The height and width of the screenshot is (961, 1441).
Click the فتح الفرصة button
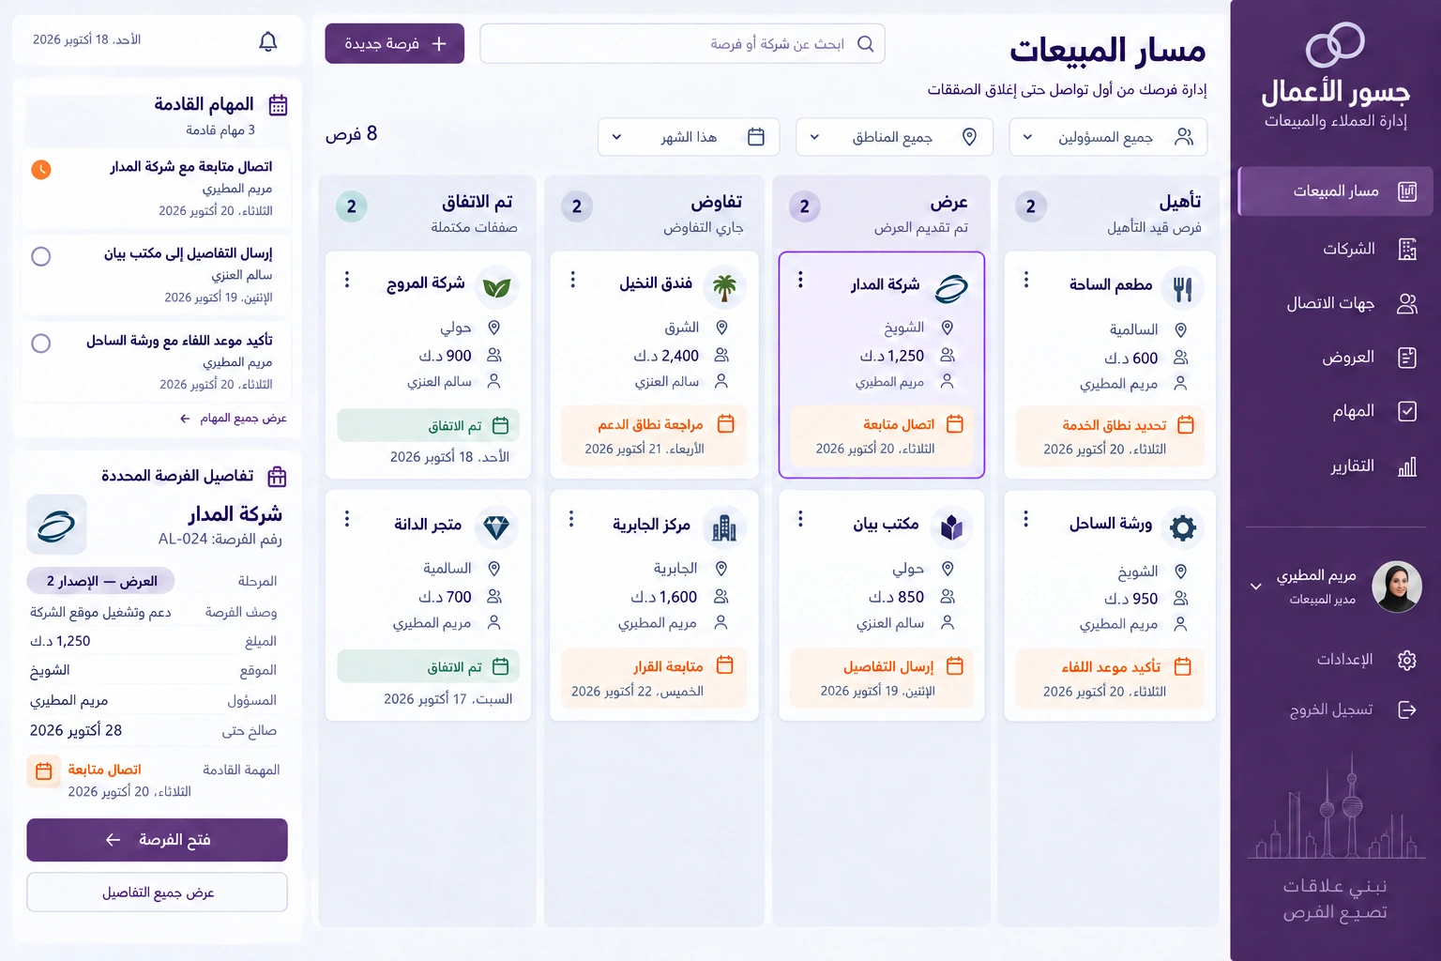point(157,840)
